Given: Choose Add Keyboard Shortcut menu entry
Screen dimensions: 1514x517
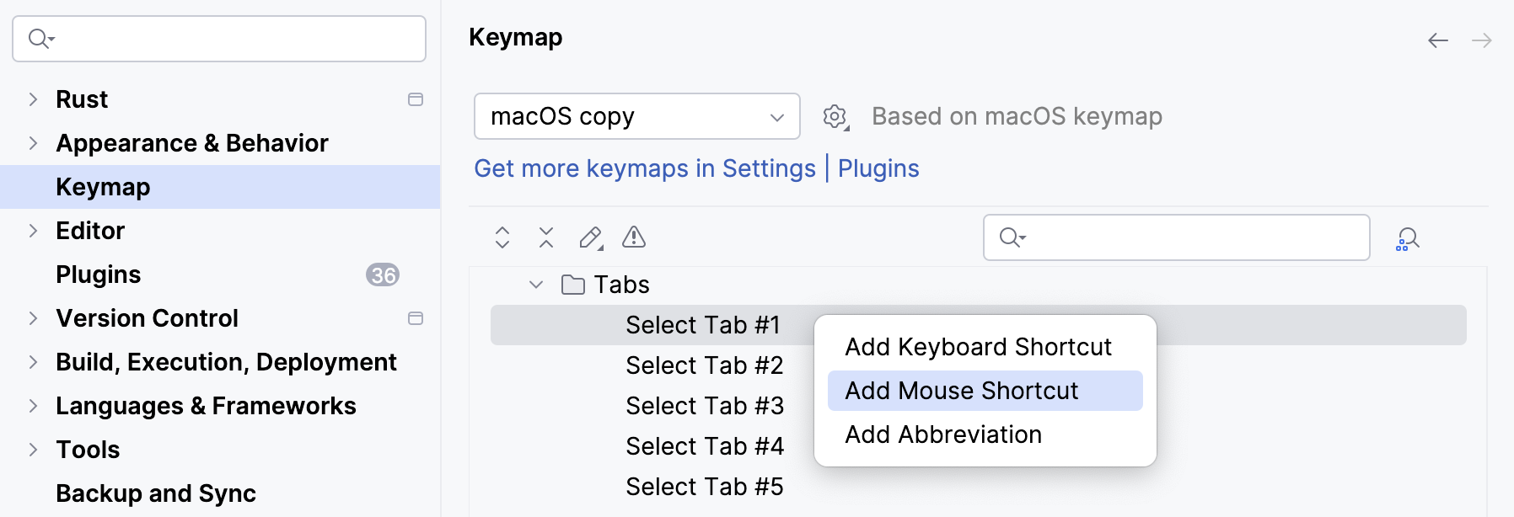Looking at the screenshot, I should 978,347.
